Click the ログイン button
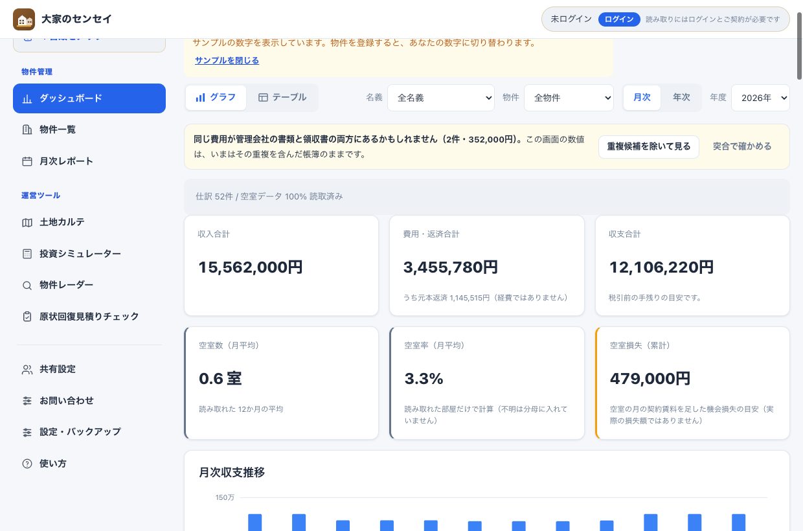 pos(619,19)
